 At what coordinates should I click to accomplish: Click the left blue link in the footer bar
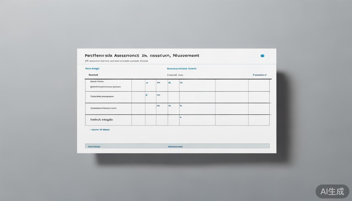pos(94,147)
